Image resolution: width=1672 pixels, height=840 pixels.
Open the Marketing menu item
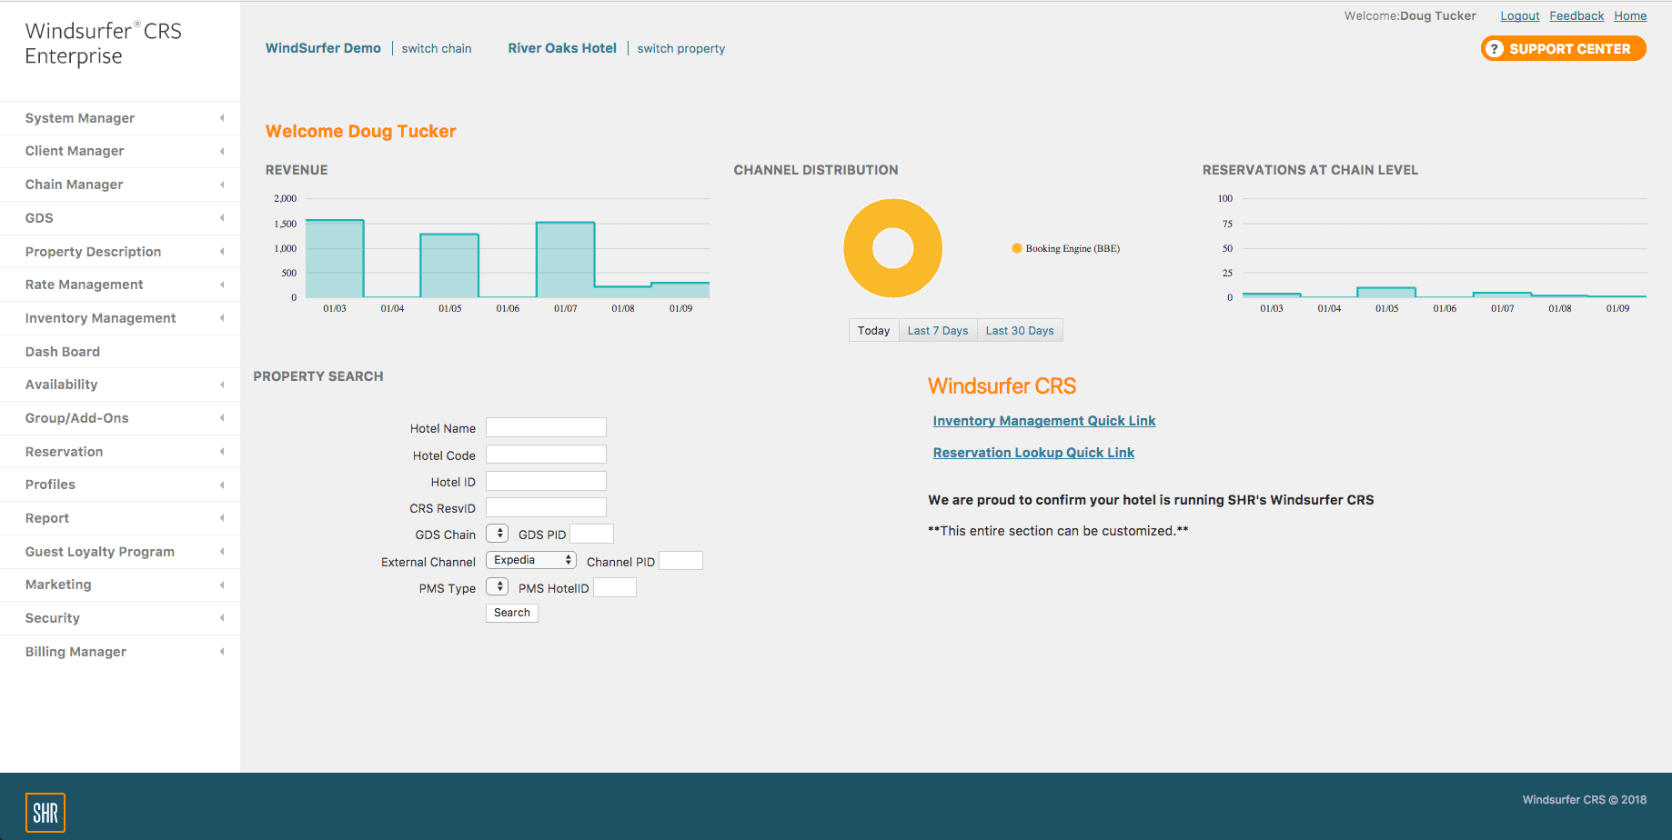click(120, 585)
